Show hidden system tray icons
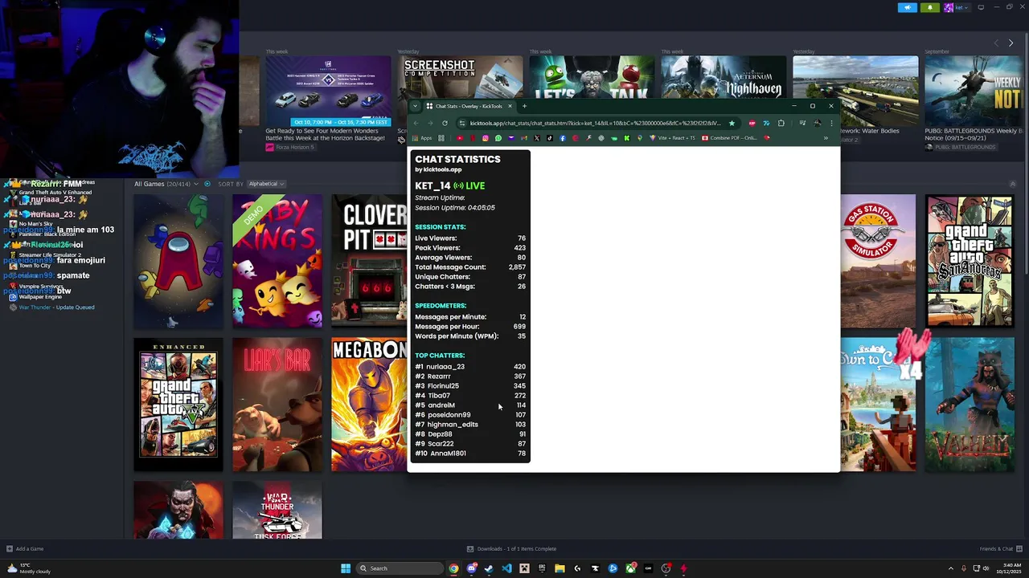The height and width of the screenshot is (578, 1029). click(950, 568)
